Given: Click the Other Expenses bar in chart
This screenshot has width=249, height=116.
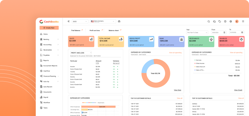Looking at the screenshot, I should [x=98, y=107].
